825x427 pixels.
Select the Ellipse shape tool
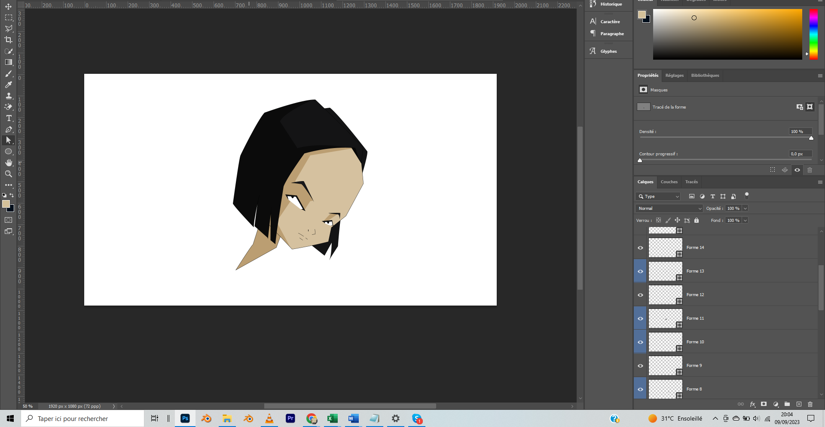8,151
